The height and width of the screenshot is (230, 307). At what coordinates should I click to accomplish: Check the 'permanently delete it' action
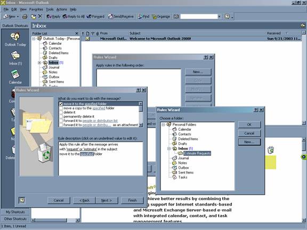(61, 117)
